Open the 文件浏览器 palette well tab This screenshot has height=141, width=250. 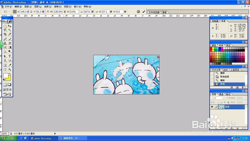tap(154, 12)
